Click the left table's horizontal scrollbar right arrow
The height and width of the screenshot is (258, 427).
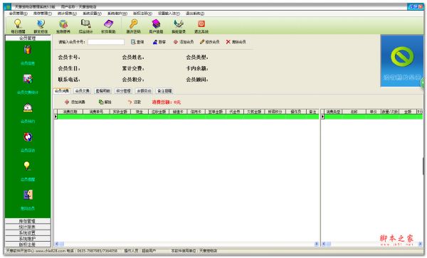click(317, 244)
